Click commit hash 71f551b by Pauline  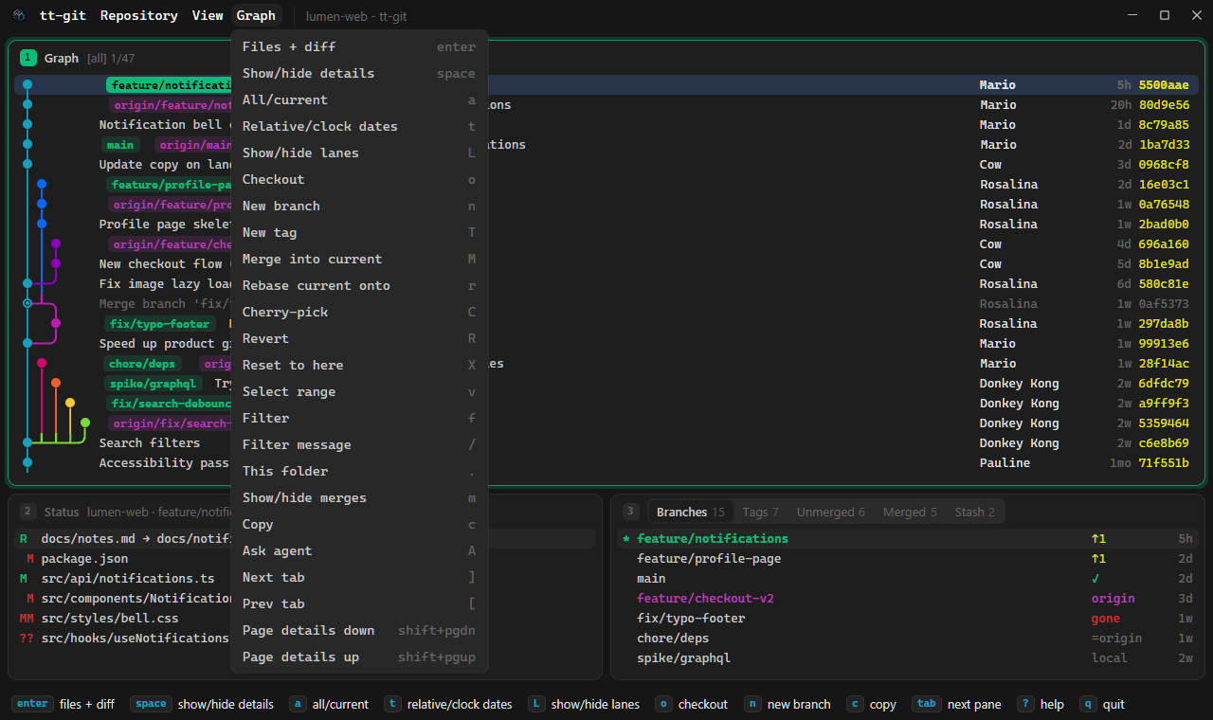tap(1164, 463)
